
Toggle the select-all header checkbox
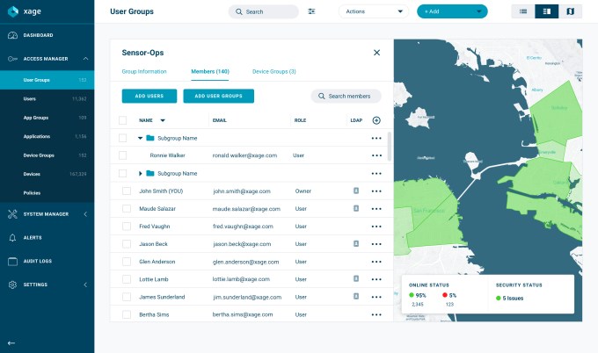coord(122,120)
